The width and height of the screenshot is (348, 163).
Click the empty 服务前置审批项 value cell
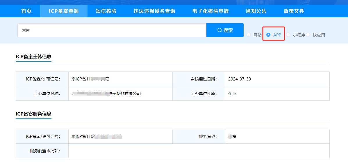click(199, 151)
